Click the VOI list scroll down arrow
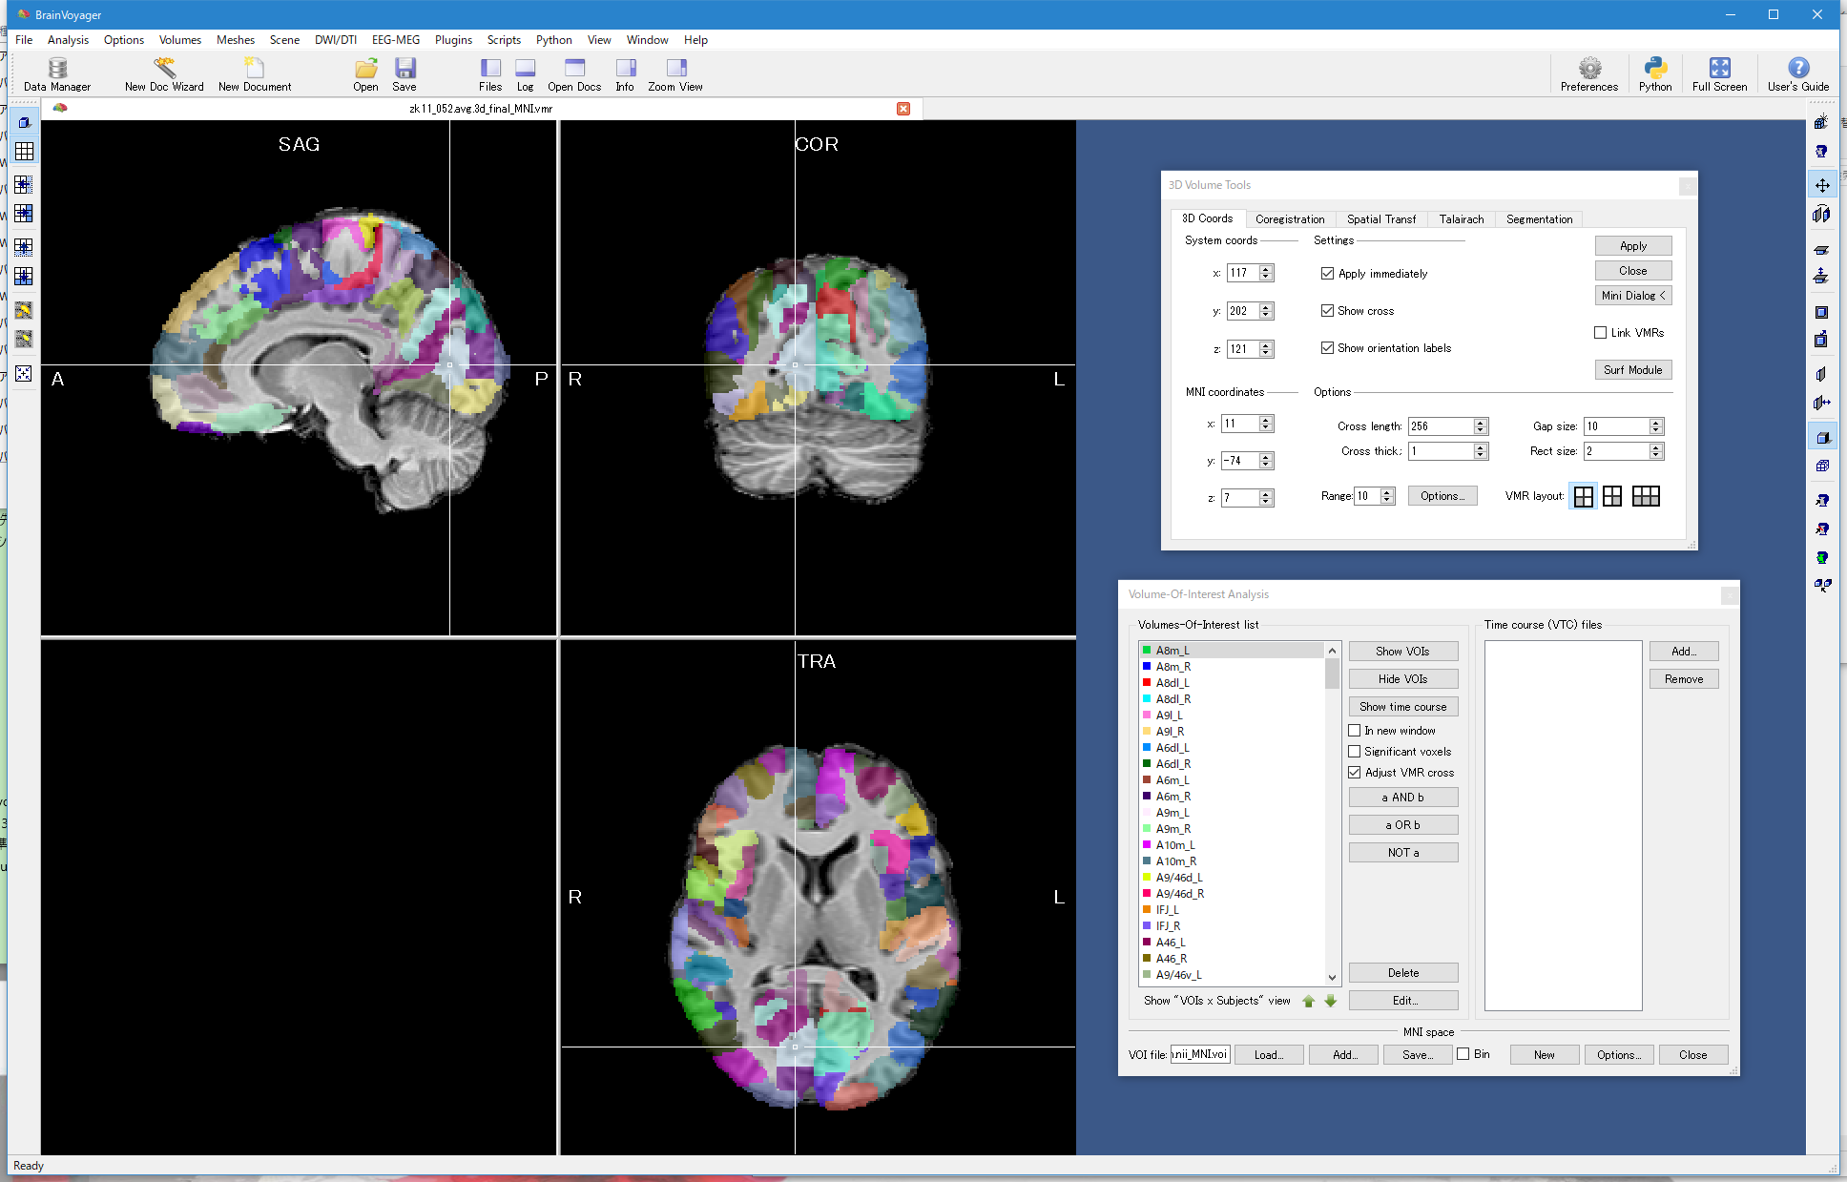This screenshot has width=1847, height=1182. (x=1332, y=978)
